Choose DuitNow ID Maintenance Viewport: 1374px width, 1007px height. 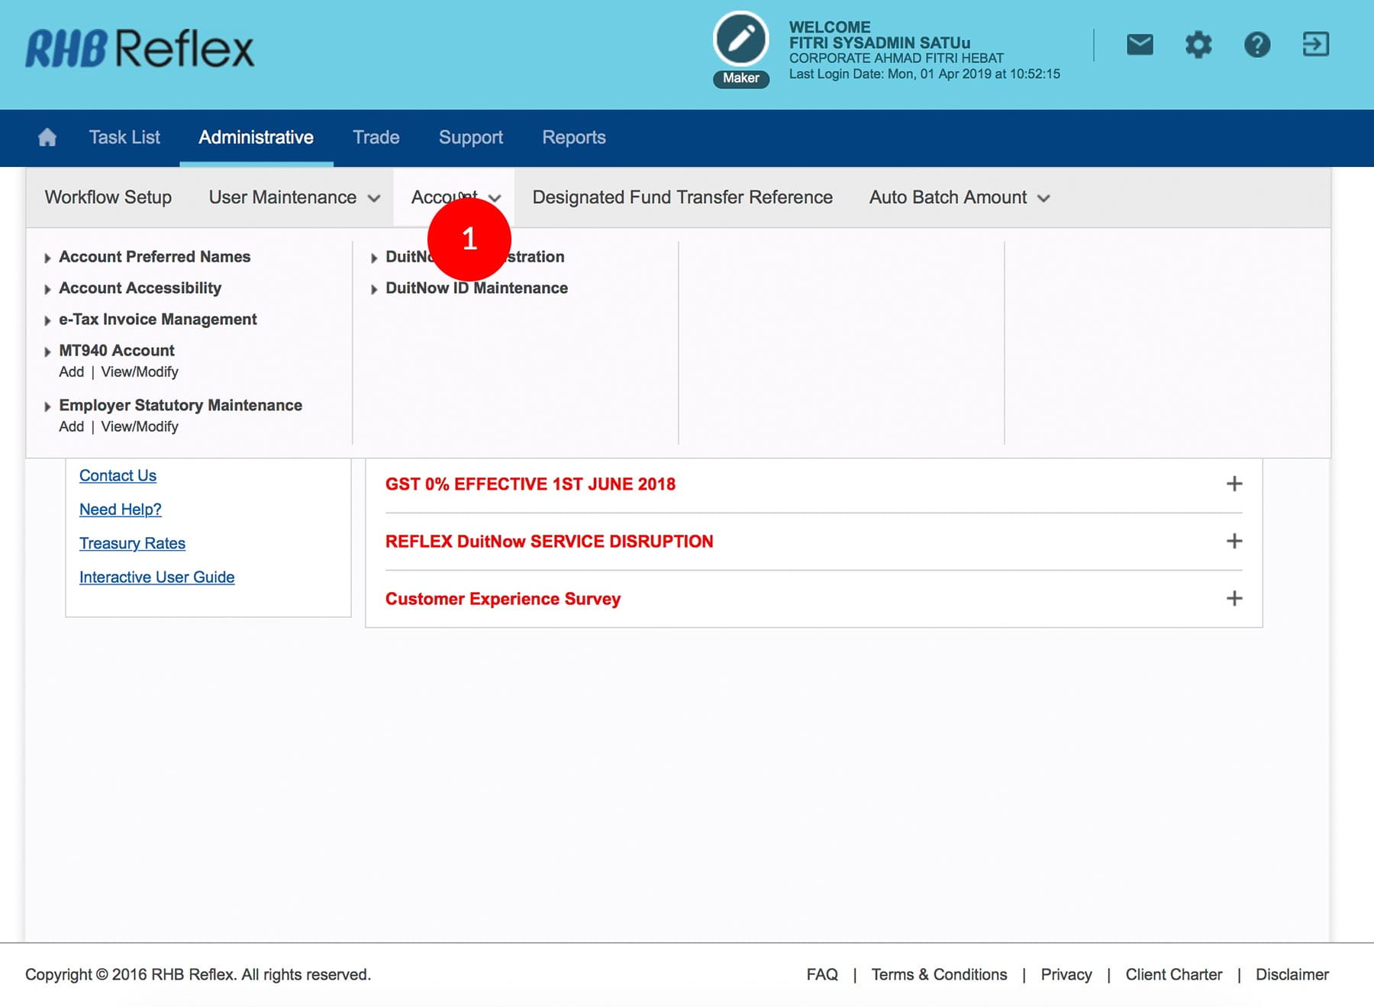pos(476,288)
